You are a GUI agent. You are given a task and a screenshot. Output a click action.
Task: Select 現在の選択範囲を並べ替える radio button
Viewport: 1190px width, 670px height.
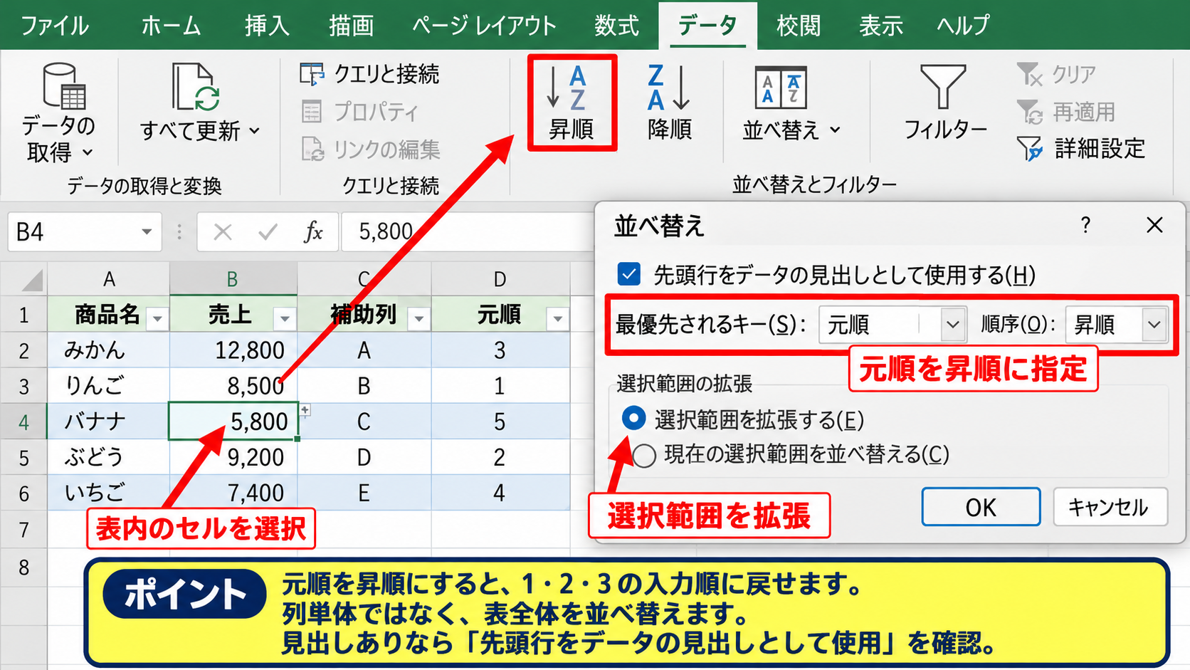coord(644,456)
